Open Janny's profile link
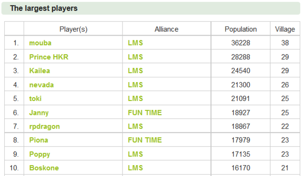Viewport: 304px width, 176px height. click(39, 113)
